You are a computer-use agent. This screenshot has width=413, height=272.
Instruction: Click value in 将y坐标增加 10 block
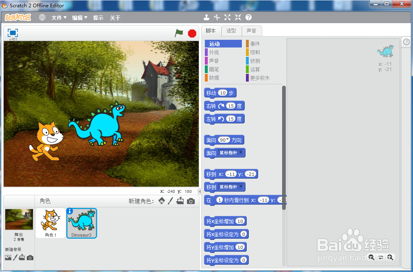coord(240,247)
